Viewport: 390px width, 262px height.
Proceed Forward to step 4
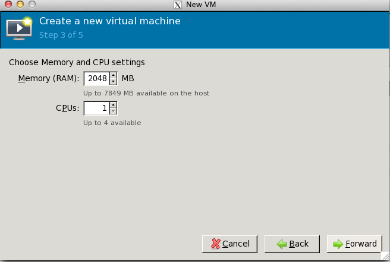click(354, 244)
